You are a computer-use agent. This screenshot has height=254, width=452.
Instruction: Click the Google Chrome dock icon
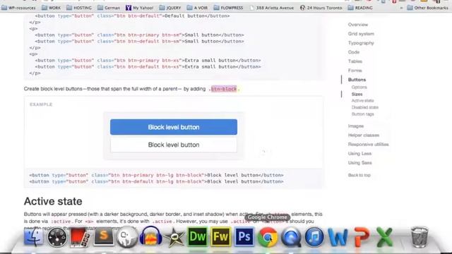268,237
